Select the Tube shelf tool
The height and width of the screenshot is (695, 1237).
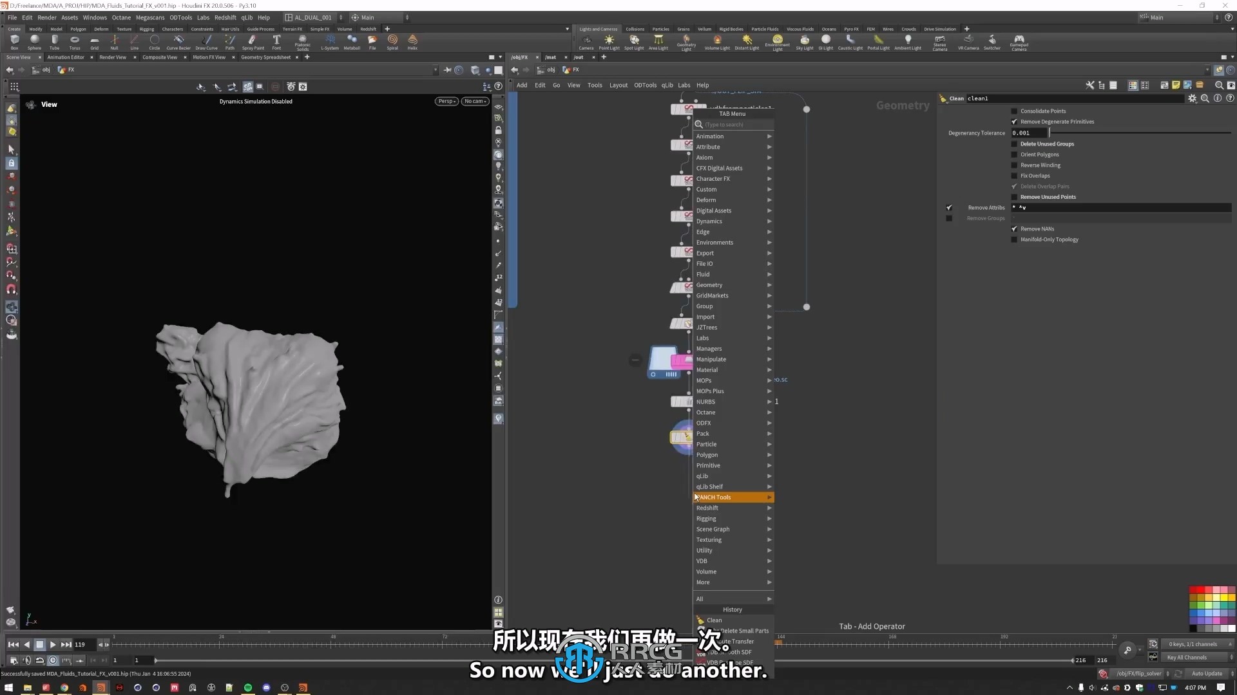coord(54,42)
